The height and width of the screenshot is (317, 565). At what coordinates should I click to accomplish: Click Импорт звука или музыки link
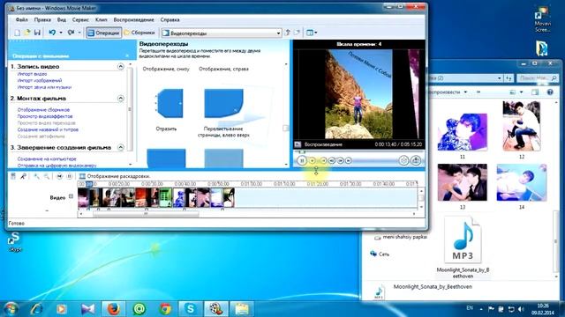point(44,87)
